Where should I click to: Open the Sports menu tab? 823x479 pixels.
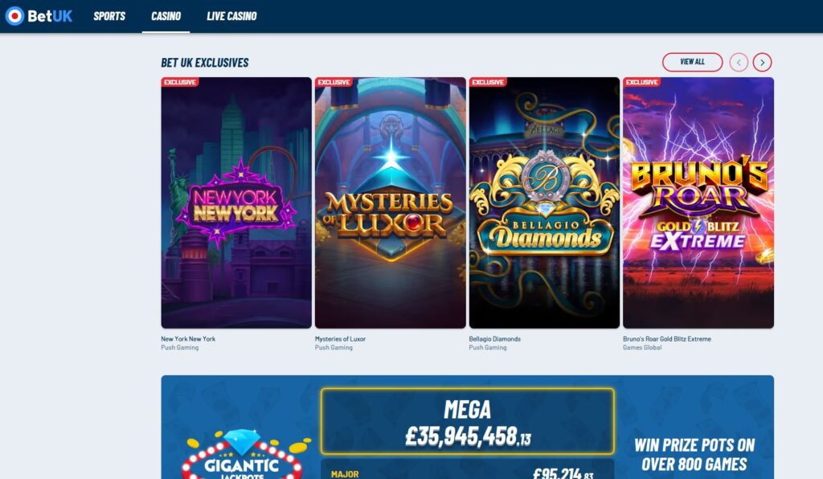tap(109, 16)
